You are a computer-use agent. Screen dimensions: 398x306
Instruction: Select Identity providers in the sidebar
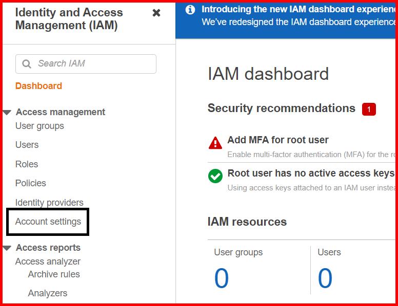point(49,203)
